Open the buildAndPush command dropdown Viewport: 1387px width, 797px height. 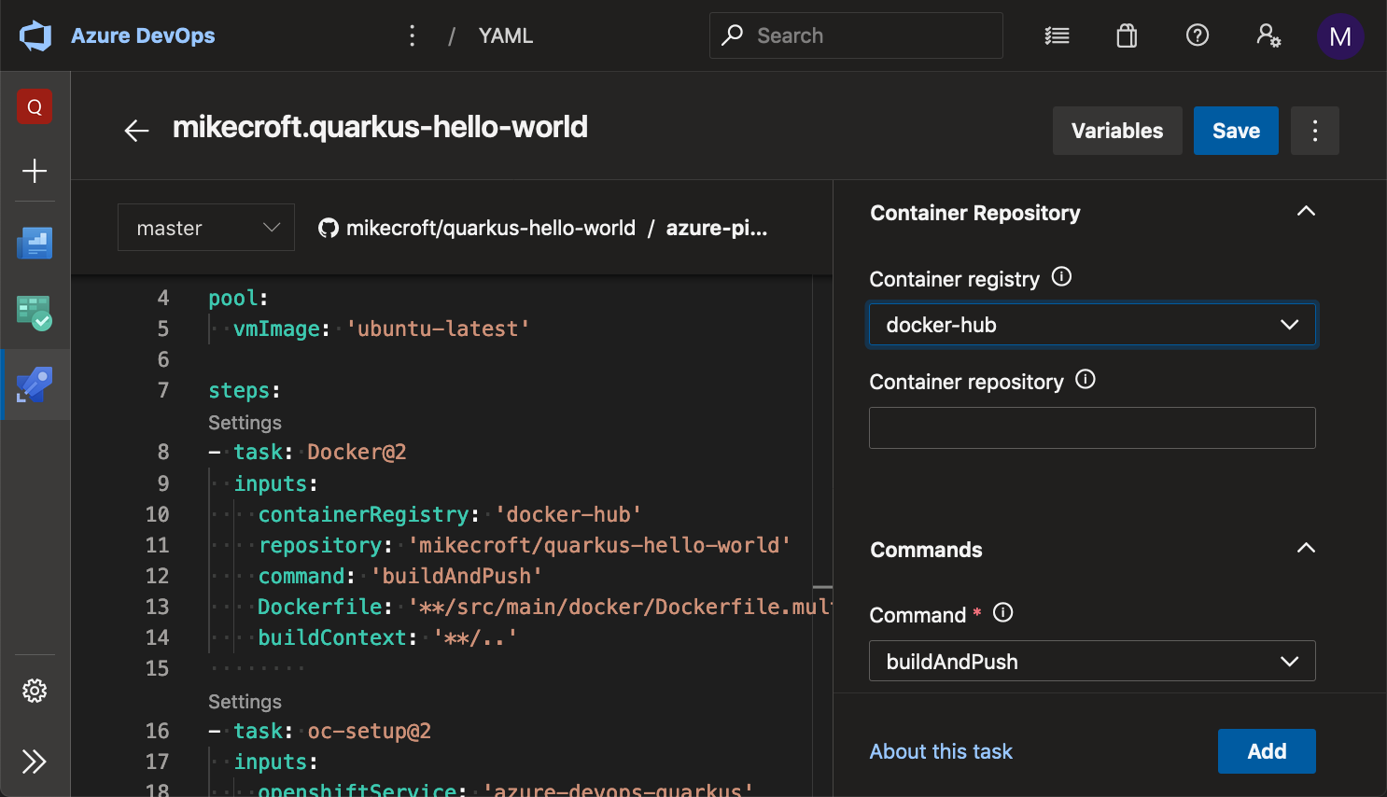point(1092,662)
